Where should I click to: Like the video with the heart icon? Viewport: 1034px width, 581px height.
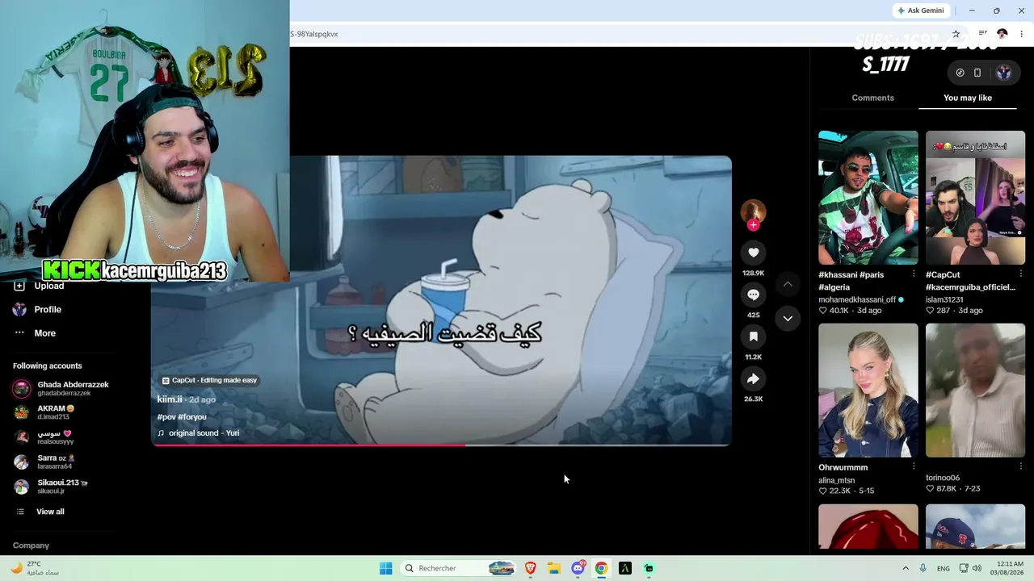point(753,253)
